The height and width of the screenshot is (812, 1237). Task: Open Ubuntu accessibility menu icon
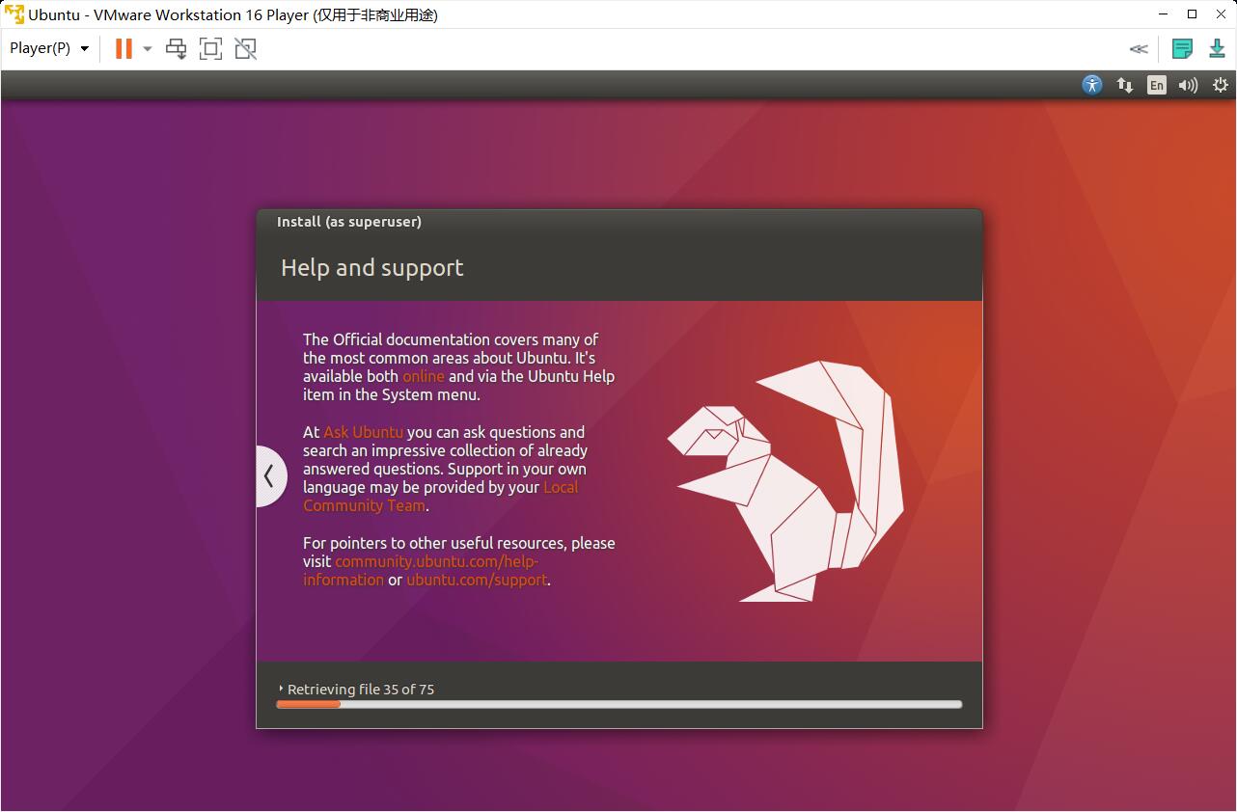pos(1092,85)
